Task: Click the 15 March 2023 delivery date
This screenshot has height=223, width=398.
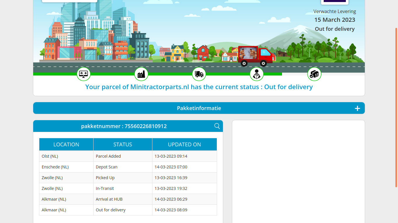Action: coord(335,20)
